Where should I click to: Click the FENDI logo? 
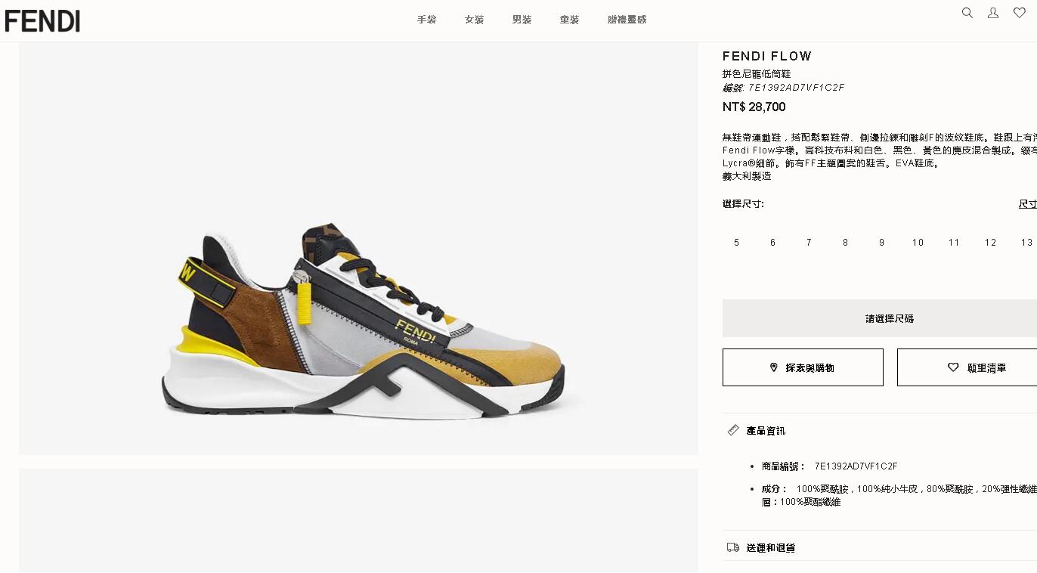42,21
